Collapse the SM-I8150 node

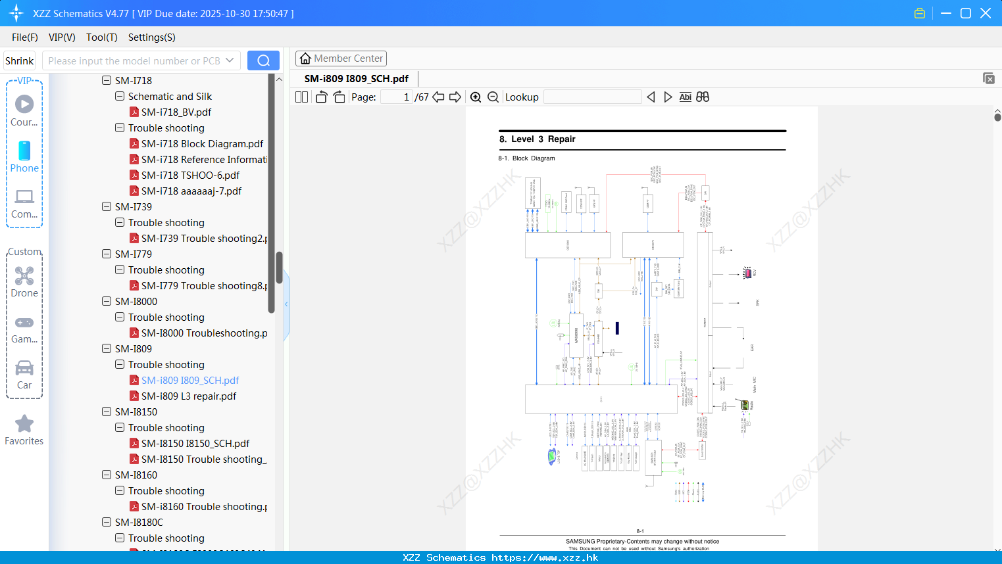[x=107, y=411]
